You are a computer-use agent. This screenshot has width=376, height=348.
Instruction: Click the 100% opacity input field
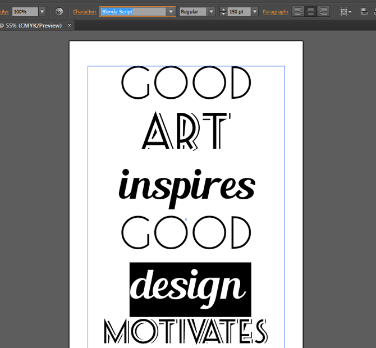[25, 11]
